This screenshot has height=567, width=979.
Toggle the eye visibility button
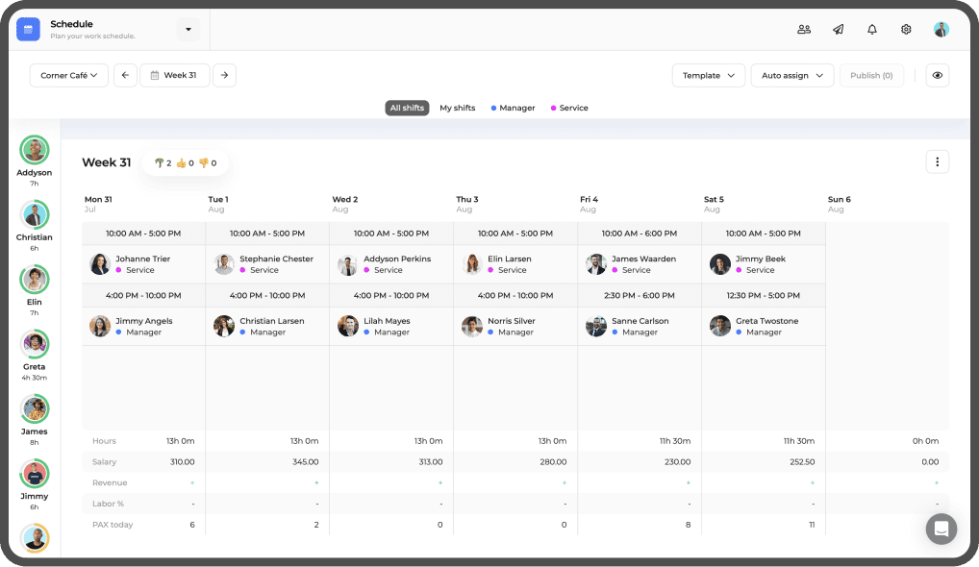[x=937, y=76]
